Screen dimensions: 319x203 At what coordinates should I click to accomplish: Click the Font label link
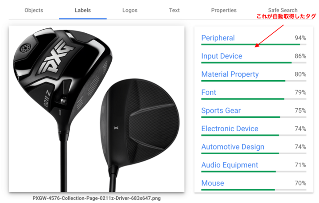click(209, 92)
